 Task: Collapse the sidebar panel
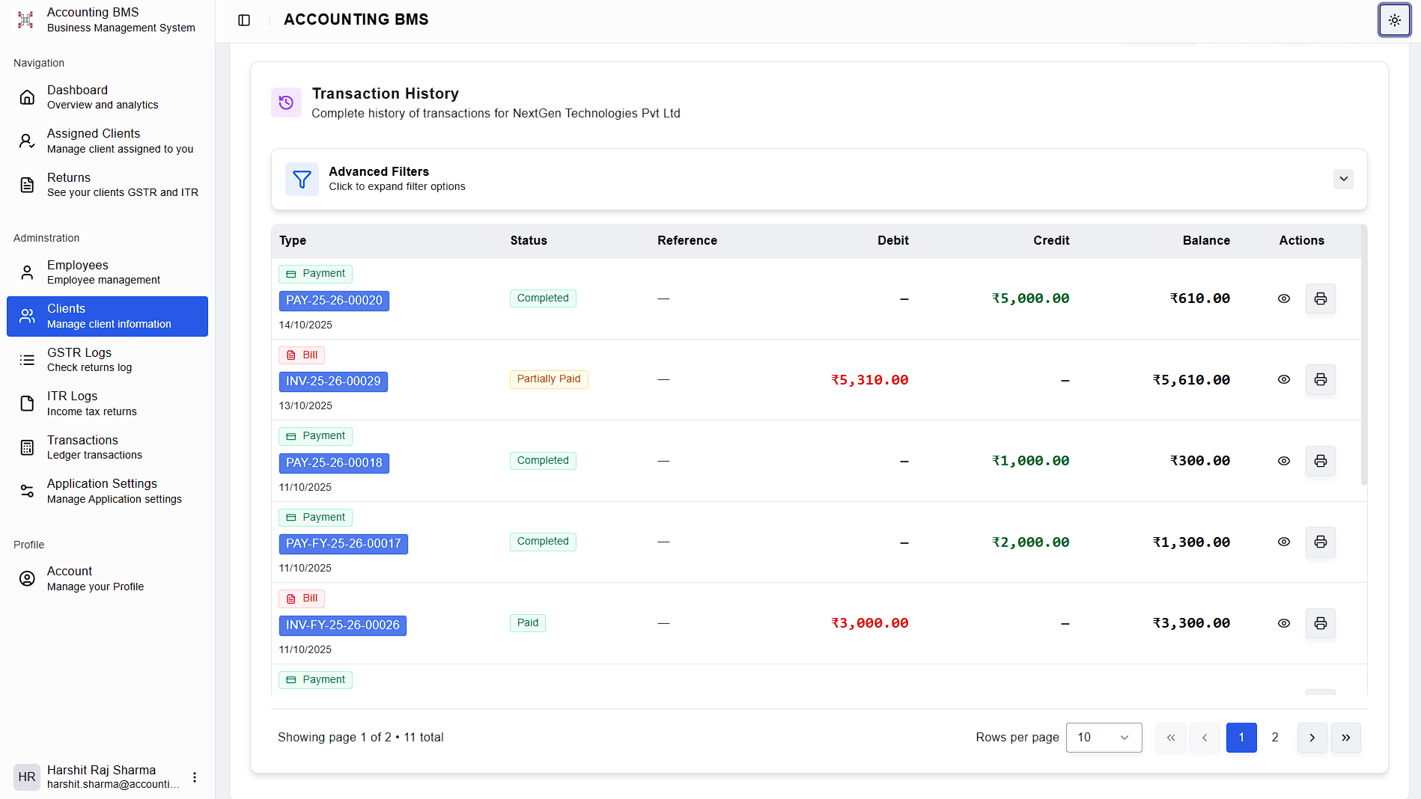[244, 20]
